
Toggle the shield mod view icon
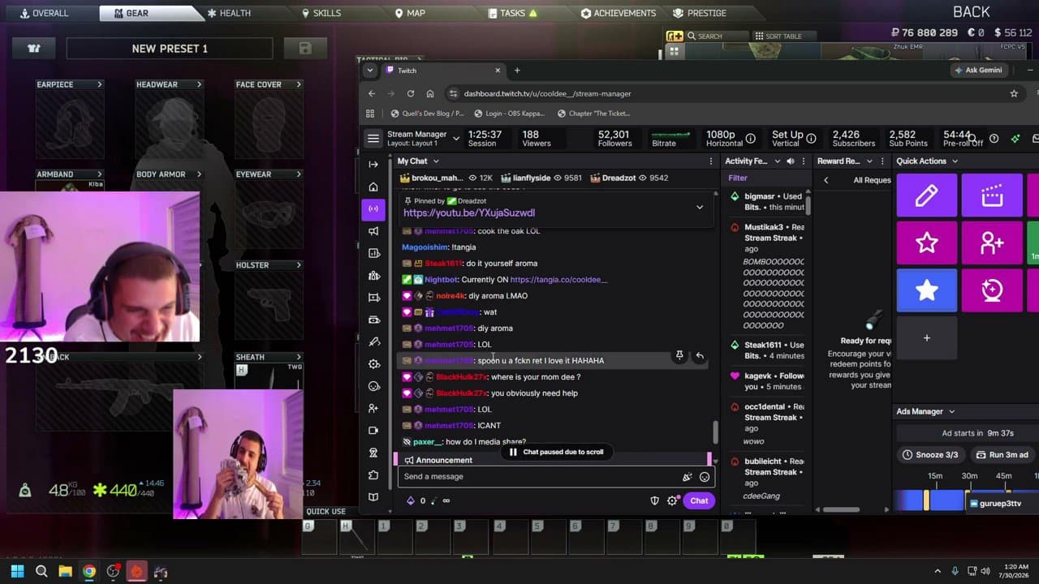coord(654,500)
